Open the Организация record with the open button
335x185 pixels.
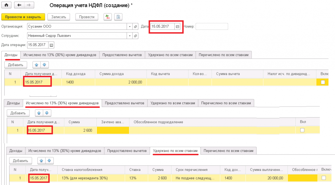point(135,27)
